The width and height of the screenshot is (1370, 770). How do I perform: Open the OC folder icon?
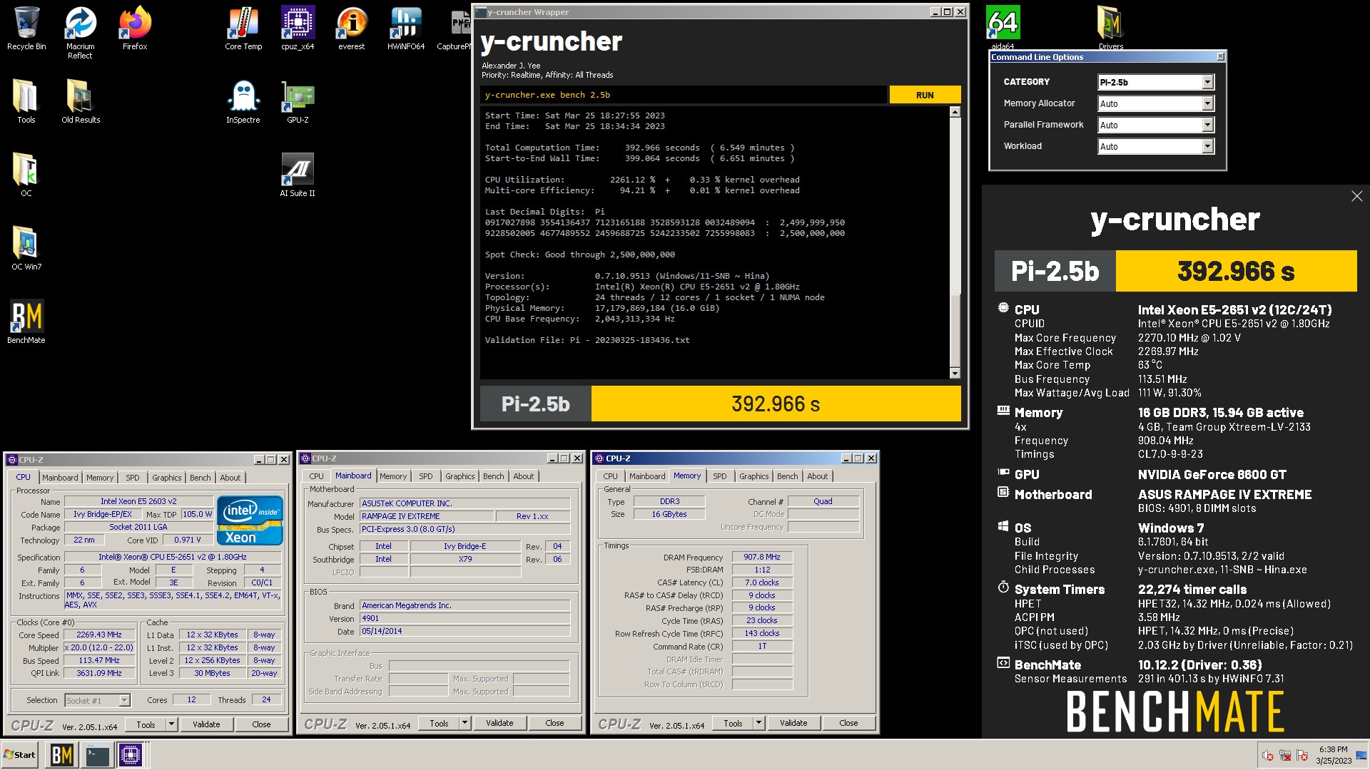[x=26, y=175]
